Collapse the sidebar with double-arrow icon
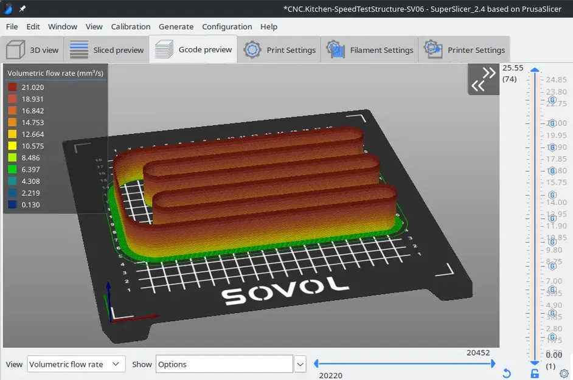This screenshot has height=380, width=573. 484,80
